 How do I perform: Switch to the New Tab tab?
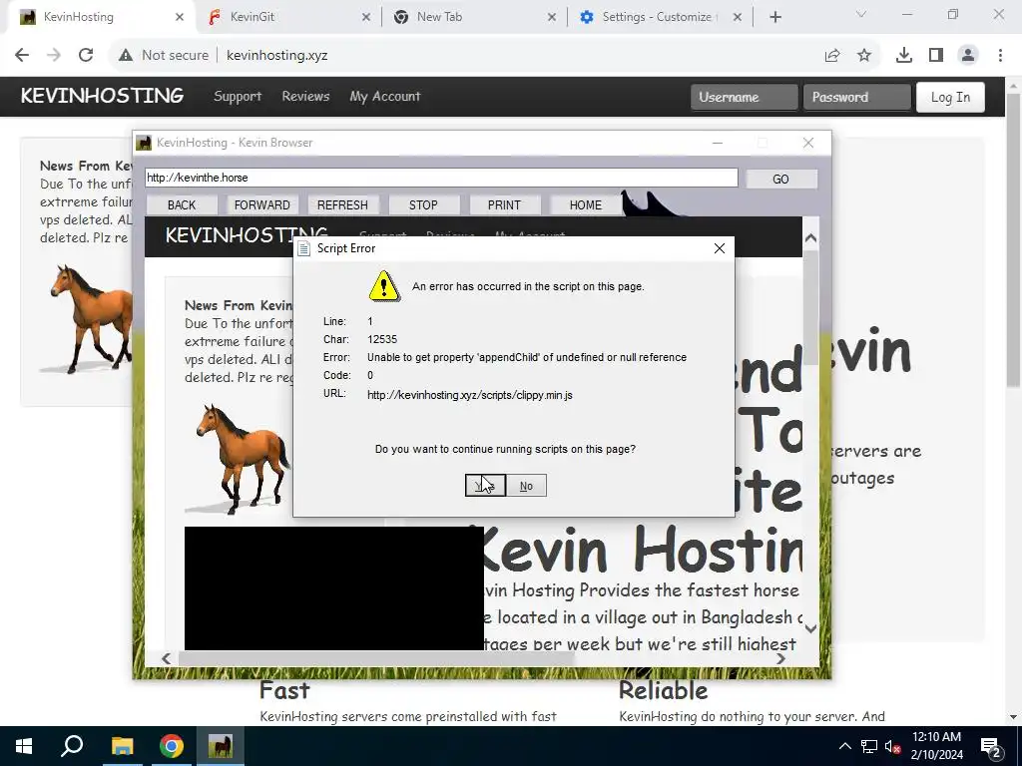pyautogui.click(x=474, y=17)
